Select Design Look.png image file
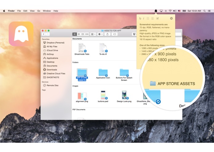214x152 pixels. point(124,97)
